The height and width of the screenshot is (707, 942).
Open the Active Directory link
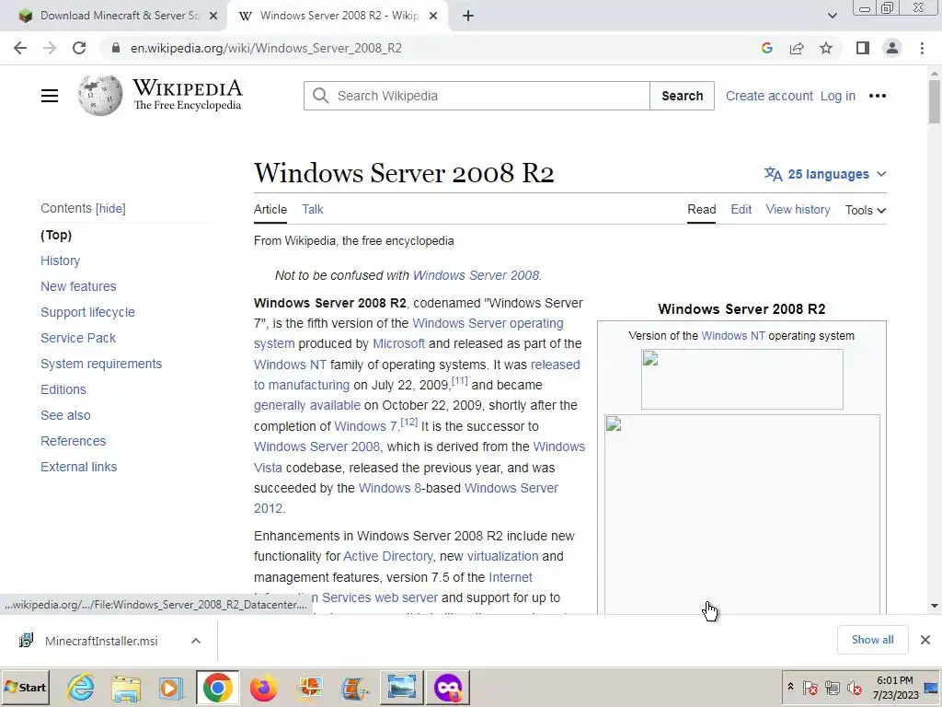coord(387,557)
